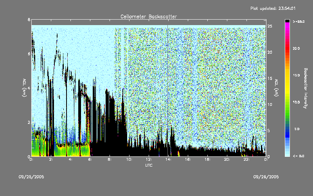Click the "10:" UTC hour tick

click(129, 160)
